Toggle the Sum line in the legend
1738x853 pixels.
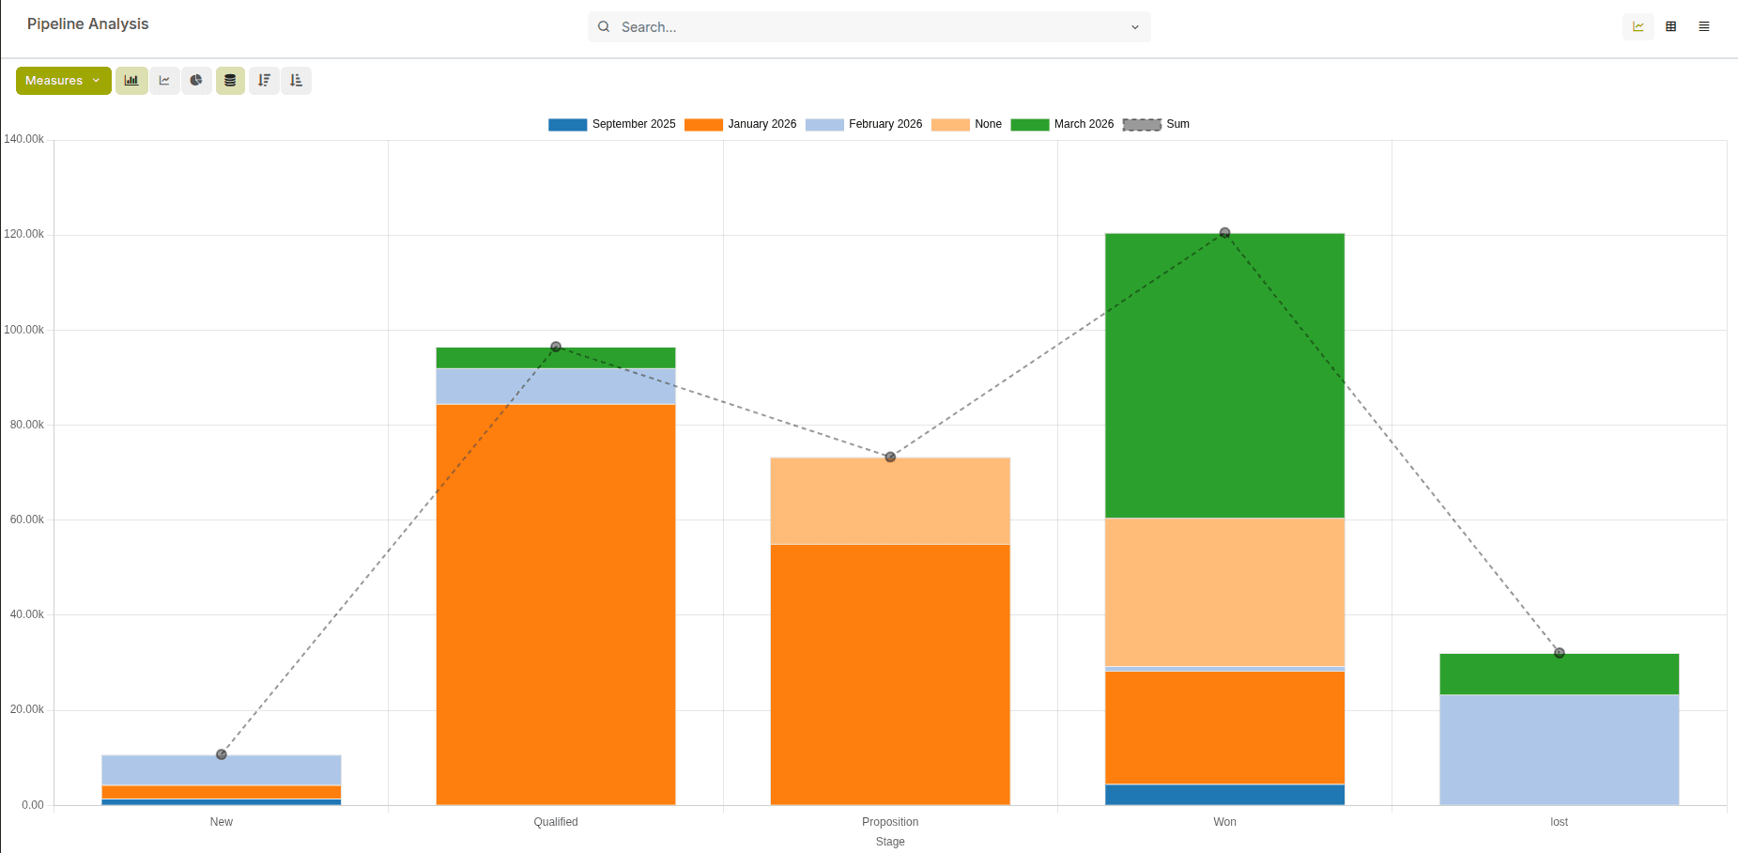point(1178,124)
